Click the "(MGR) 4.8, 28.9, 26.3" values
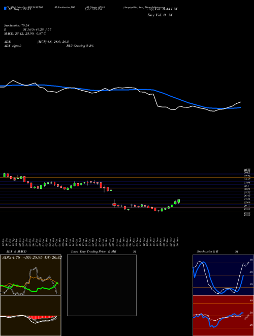254x336 pixels. click(x=53, y=42)
